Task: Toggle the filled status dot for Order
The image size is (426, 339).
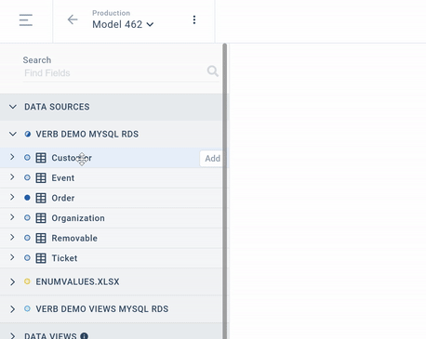Action: [27, 198]
